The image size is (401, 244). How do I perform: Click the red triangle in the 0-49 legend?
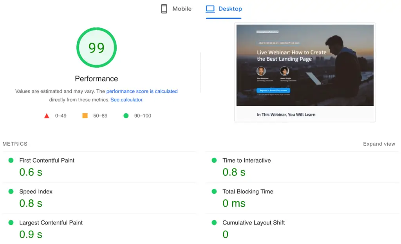pyautogui.click(x=47, y=116)
